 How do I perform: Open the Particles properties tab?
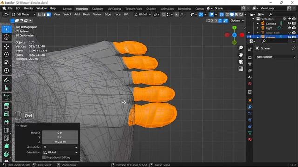click(250, 113)
